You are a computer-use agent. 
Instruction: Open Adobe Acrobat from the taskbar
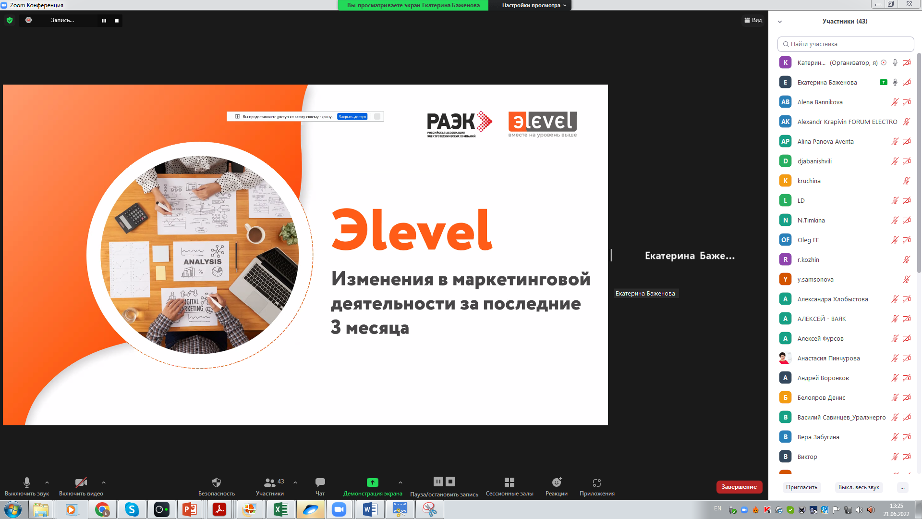(219, 509)
